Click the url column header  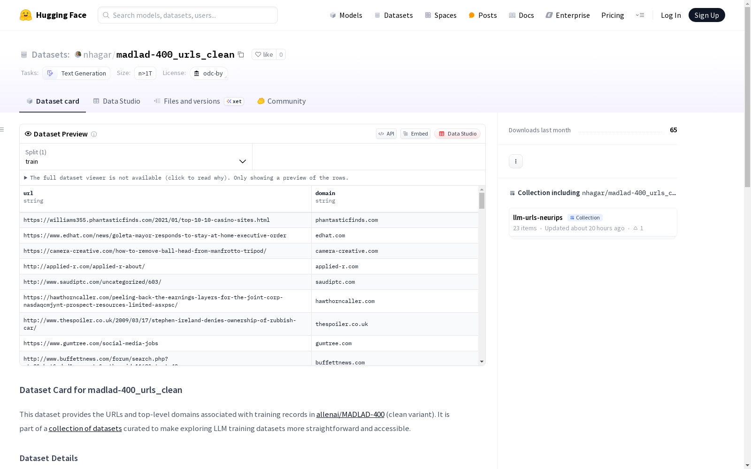coord(165,199)
